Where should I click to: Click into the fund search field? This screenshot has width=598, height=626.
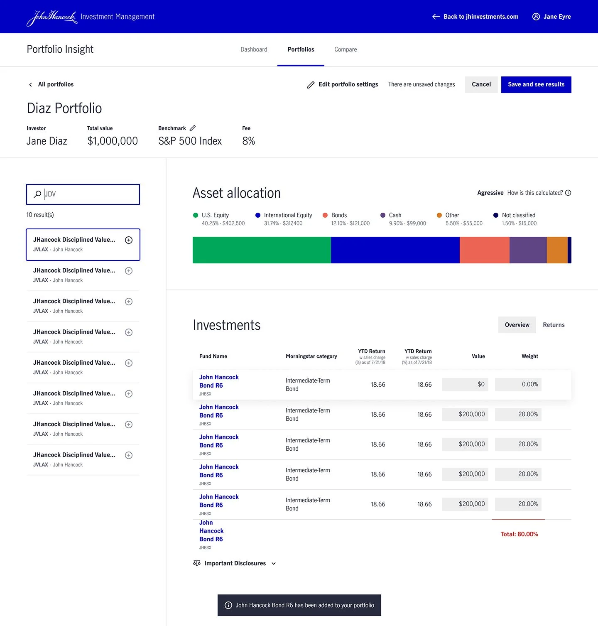(x=83, y=194)
